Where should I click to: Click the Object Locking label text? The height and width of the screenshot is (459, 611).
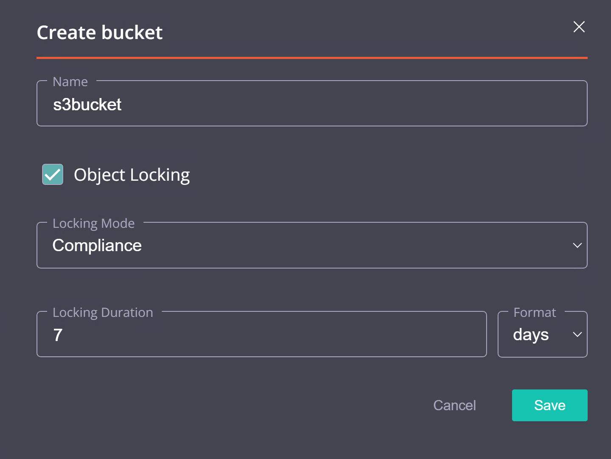132,175
